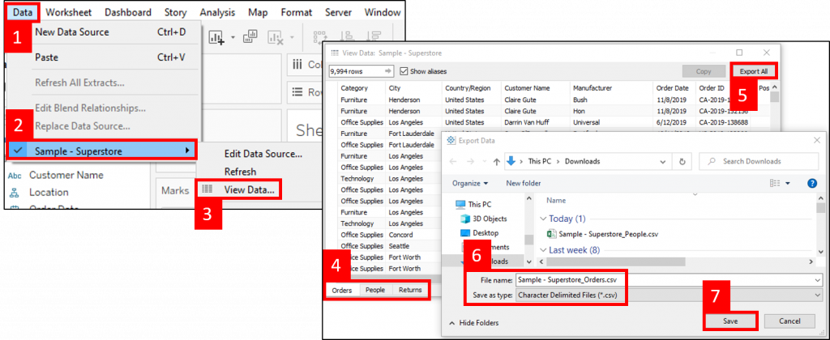The image size is (830, 340).
Task: Click the hierarchy icon beside Location
Action: (x=15, y=193)
